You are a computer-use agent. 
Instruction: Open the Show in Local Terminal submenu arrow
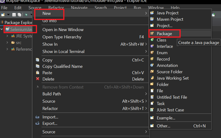pos(146,51)
